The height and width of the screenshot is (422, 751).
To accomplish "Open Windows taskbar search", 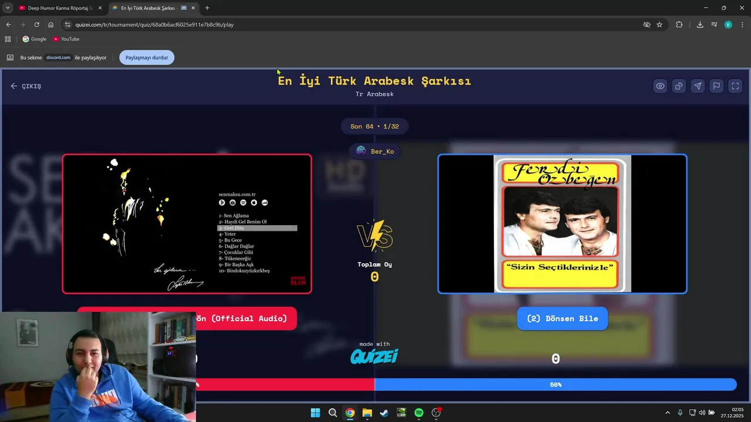I will pos(333,413).
